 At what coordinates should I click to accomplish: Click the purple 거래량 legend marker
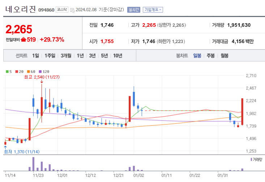coord(251,159)
